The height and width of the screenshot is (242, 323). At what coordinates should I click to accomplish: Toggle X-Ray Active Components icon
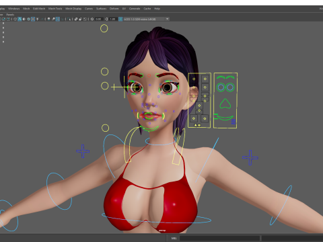81,19
